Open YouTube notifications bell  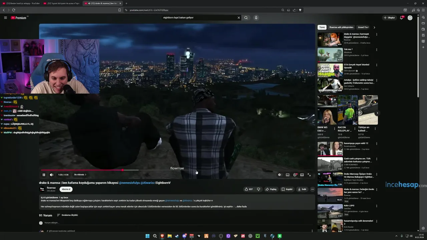point(402,18)
